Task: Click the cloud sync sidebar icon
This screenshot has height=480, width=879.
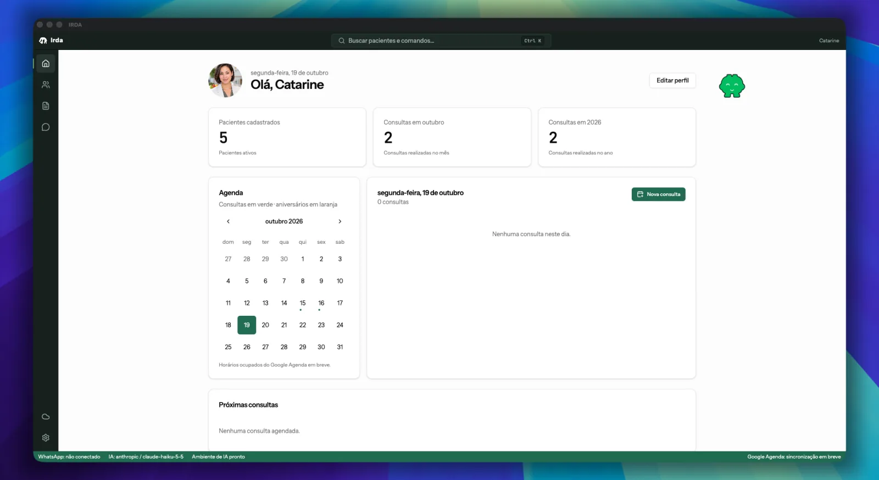Action: point(46,416)
